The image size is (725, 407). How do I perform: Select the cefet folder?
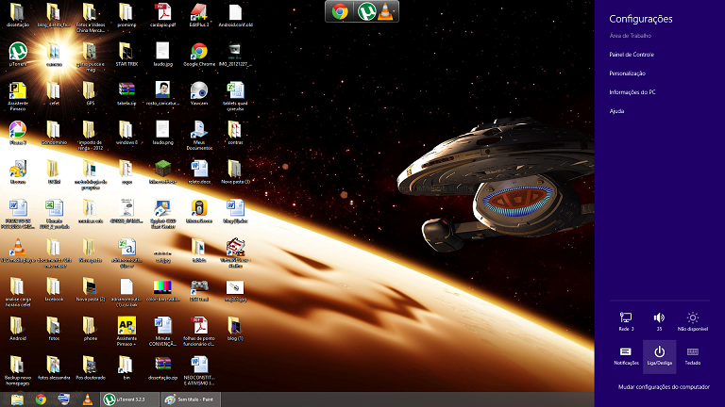[x=54, y=93]
